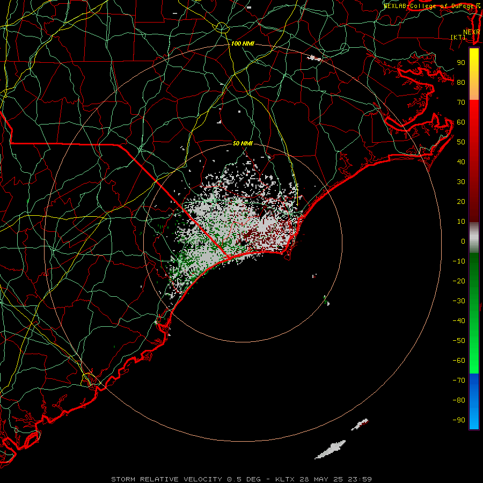Click the "80" value on the velocity scale
The image size is (483, 483).
tap(461, 82)
